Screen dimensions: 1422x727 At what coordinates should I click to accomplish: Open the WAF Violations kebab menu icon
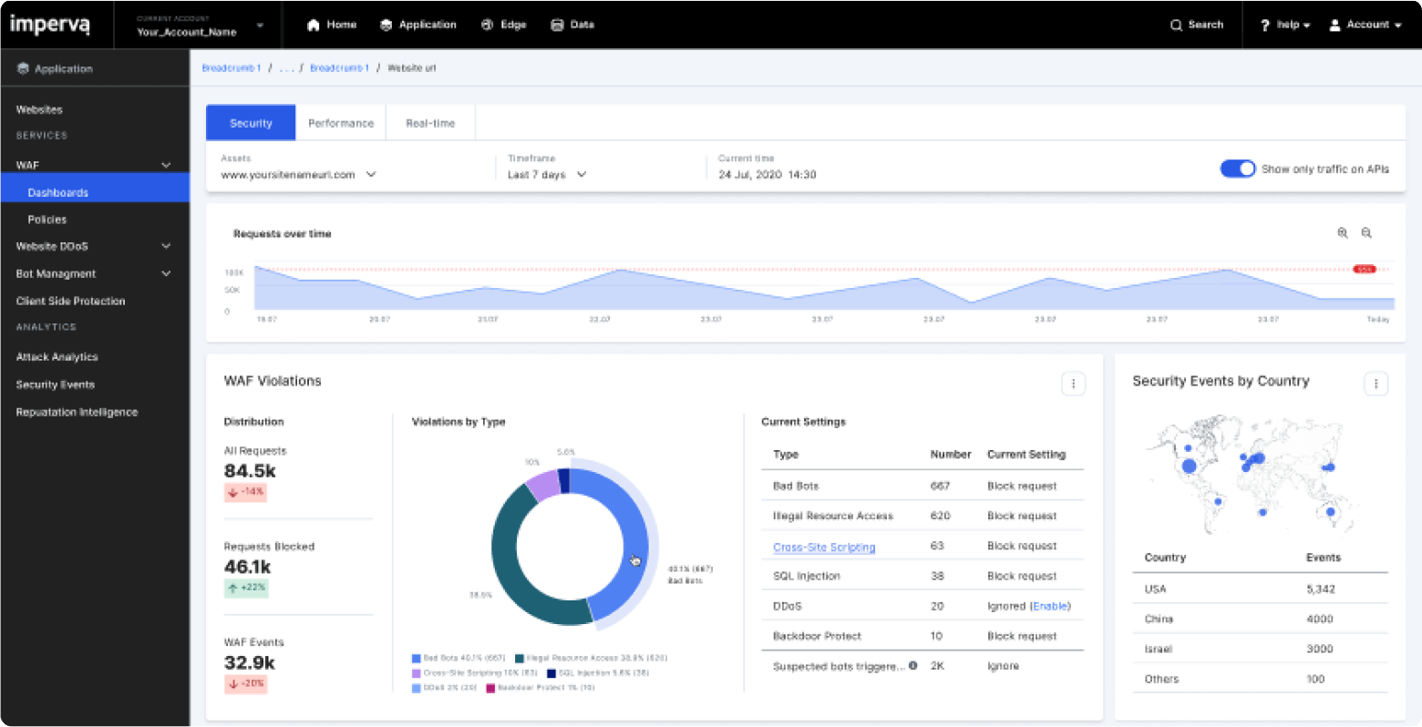[x=1073, y=384]
